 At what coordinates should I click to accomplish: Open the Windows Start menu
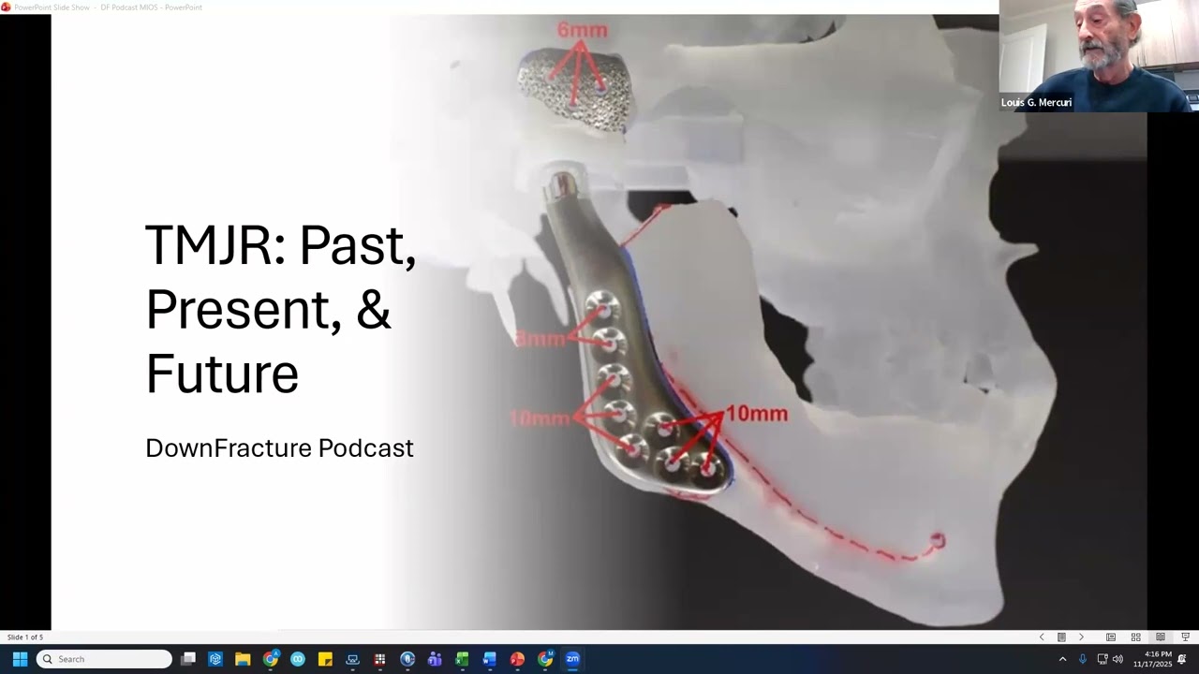tap(20, 659)
